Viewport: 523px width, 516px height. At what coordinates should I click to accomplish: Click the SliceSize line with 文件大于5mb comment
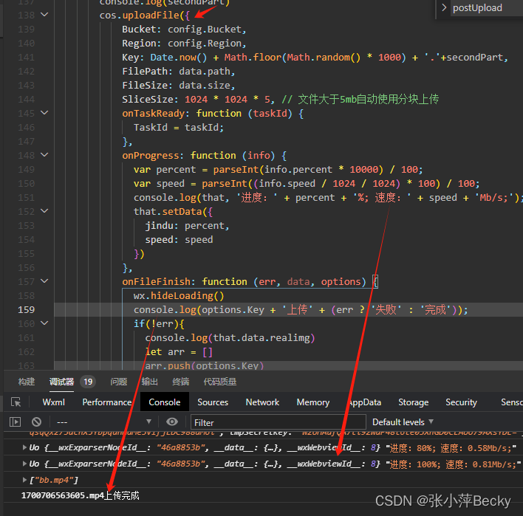(280, 100)
